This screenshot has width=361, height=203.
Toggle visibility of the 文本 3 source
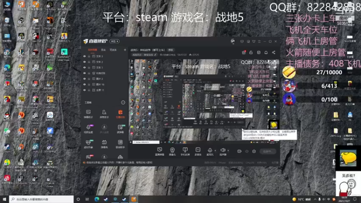click(84, 56)
